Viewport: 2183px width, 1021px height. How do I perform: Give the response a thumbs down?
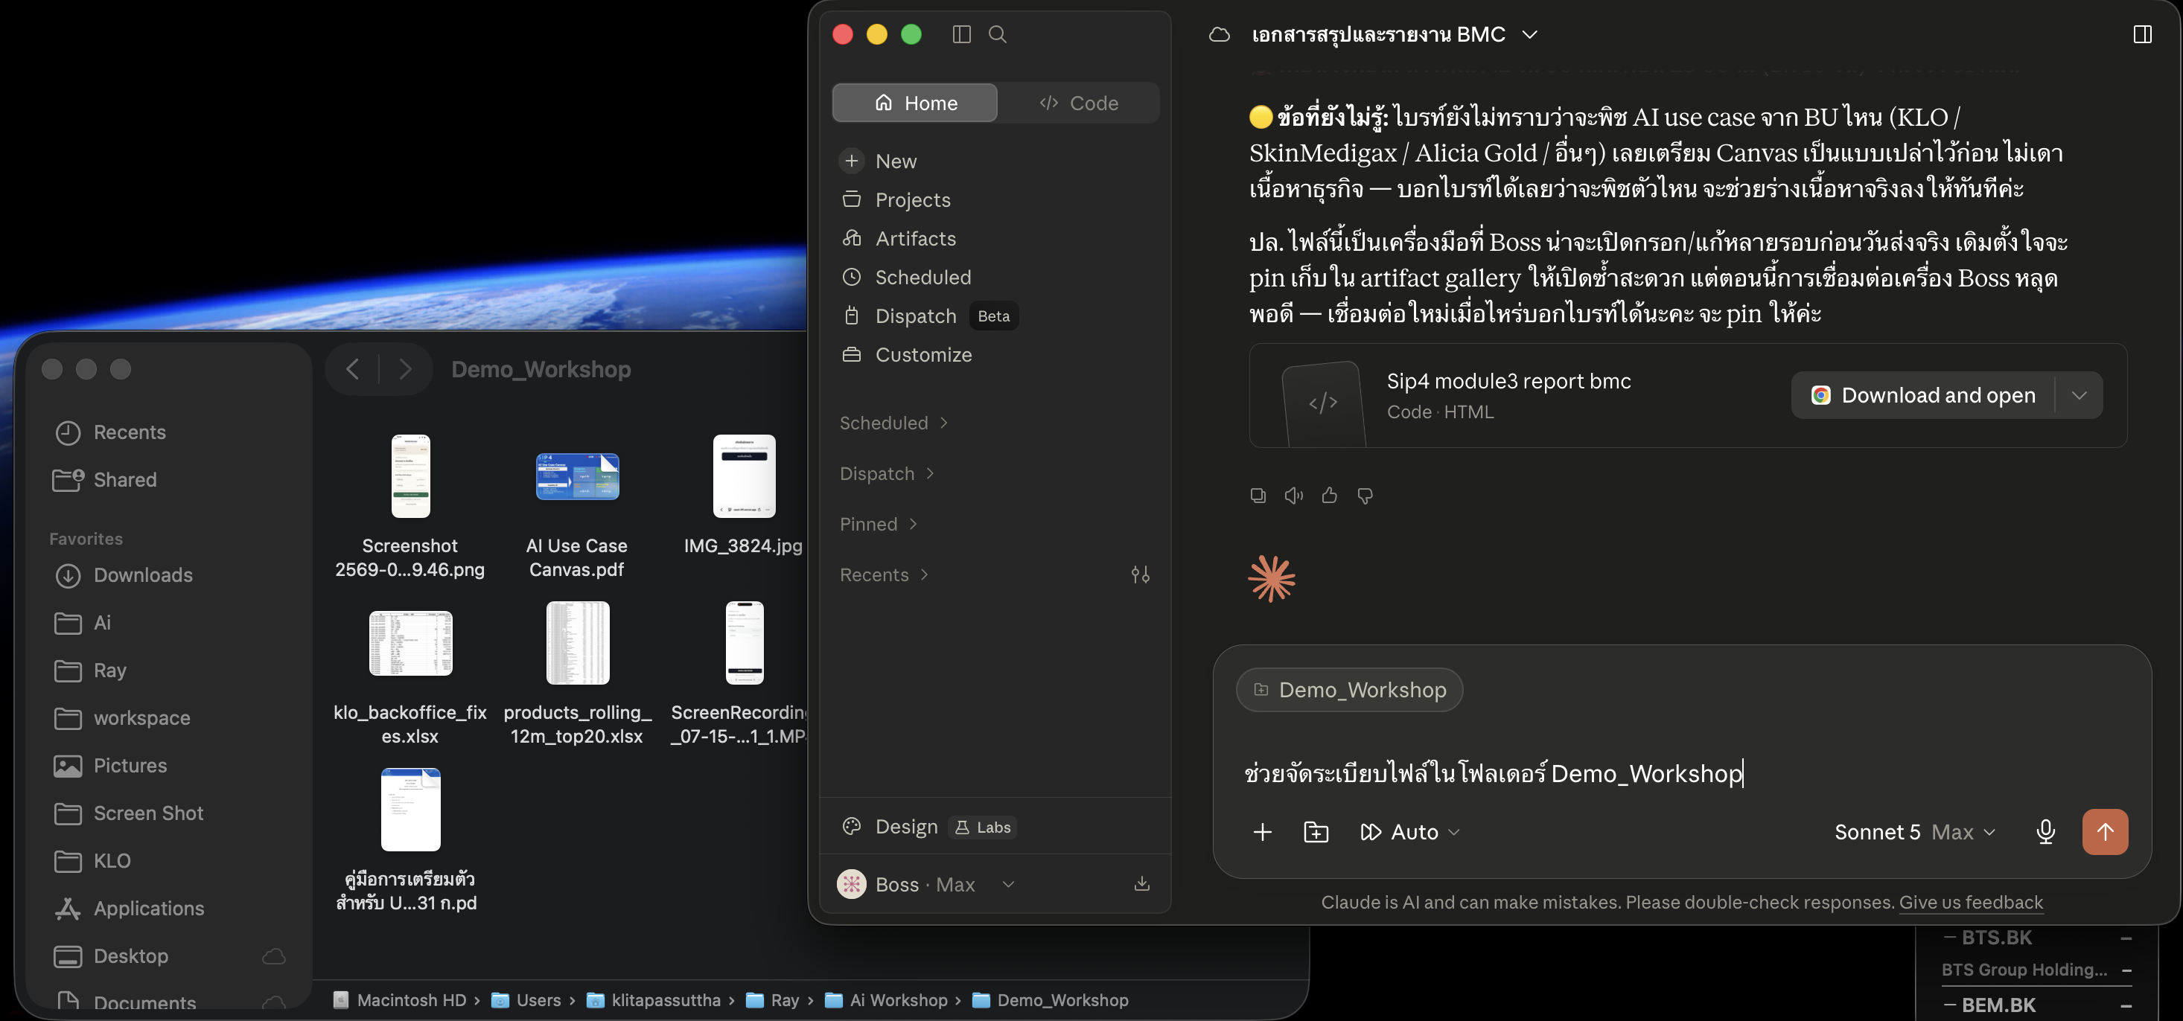(1364, 496)
